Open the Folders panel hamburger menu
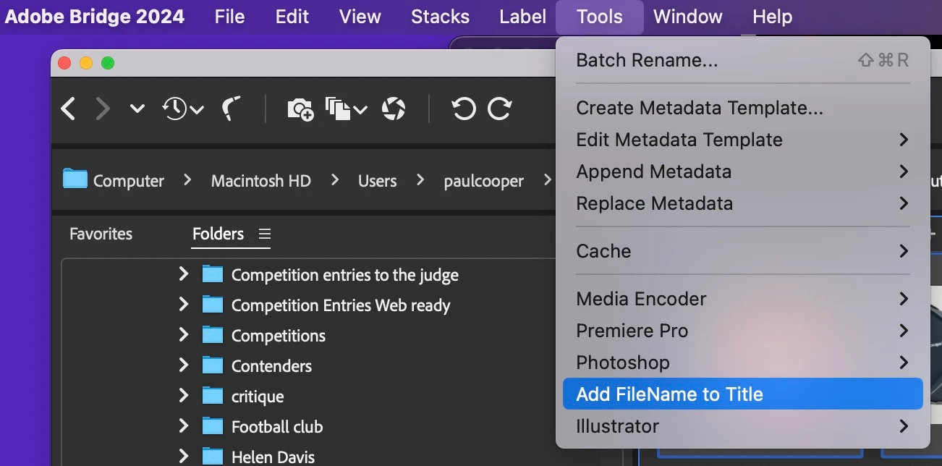The width and height of the screenshot is (942, 466). tap(265, 234)
